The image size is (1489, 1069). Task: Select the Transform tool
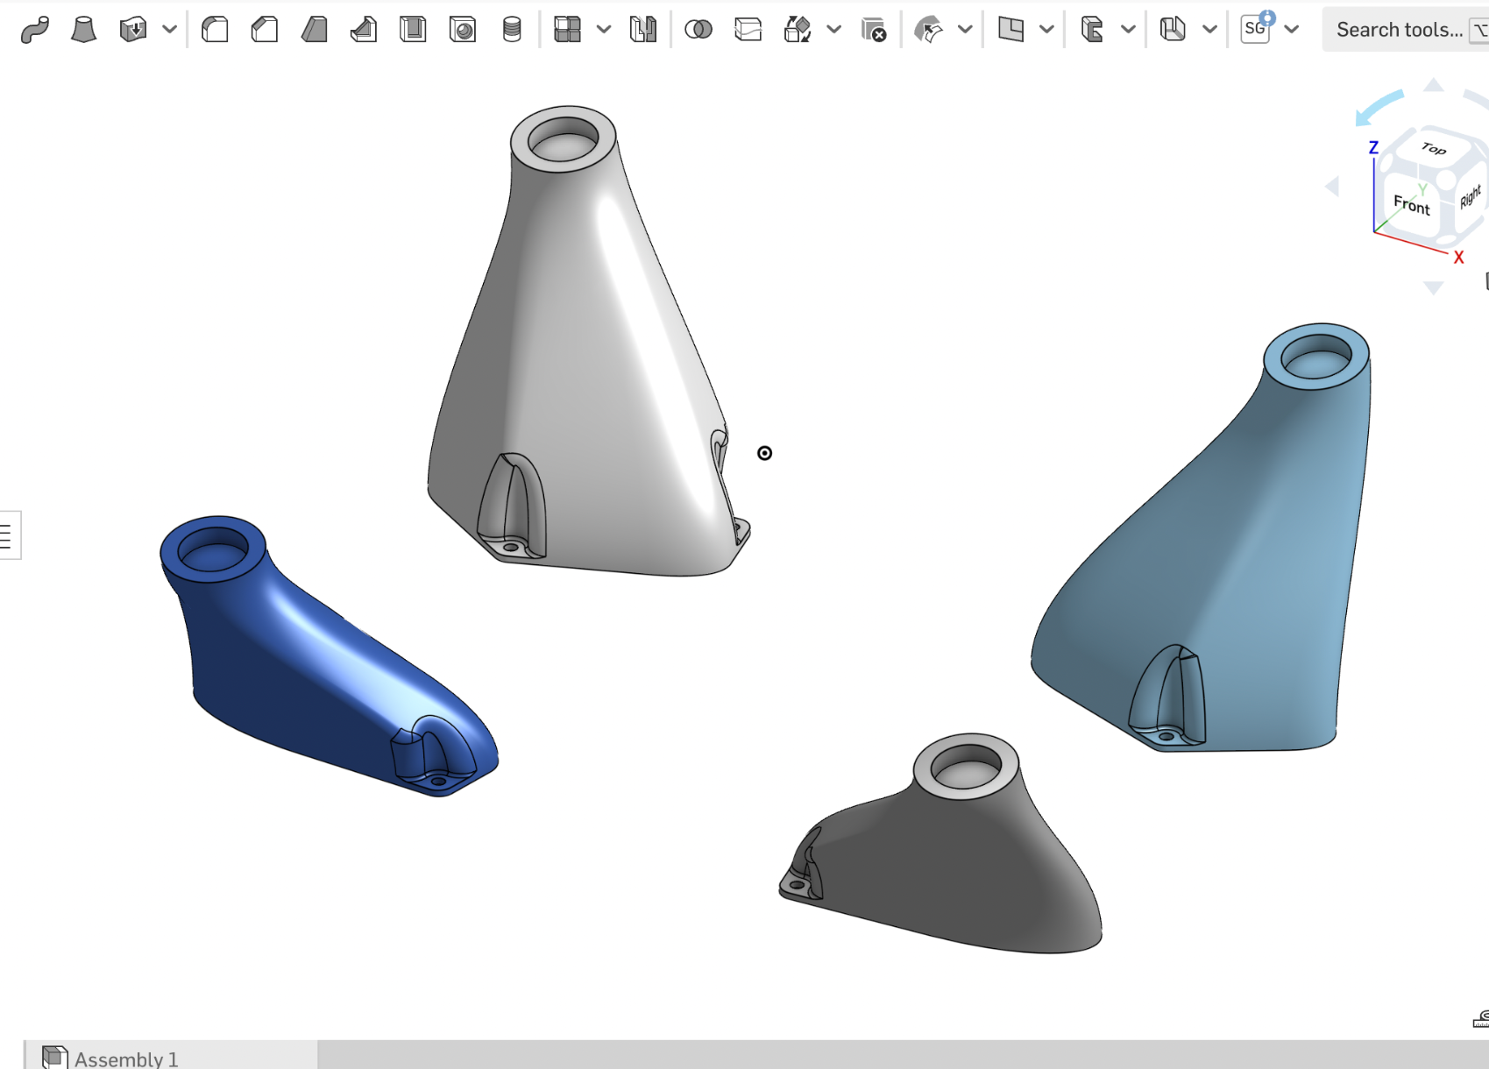coord(797,30)
